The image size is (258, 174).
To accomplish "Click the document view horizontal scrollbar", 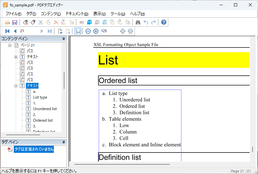I will (x=122, y=164).
